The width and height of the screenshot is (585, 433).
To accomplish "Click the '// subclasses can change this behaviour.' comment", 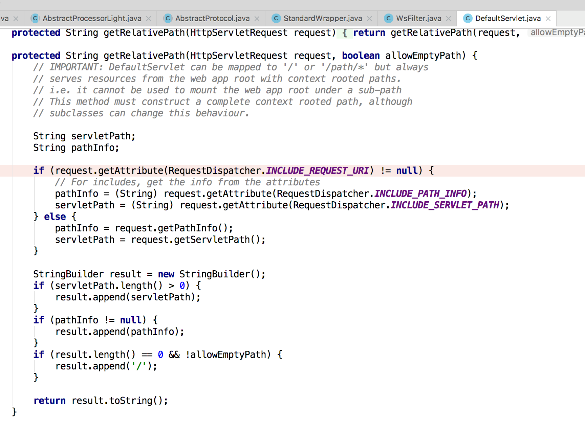I will coord(142,113).
